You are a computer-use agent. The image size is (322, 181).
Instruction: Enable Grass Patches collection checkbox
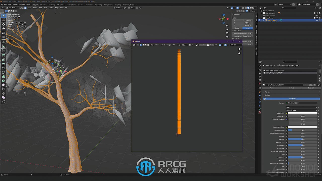click(315, 16)
